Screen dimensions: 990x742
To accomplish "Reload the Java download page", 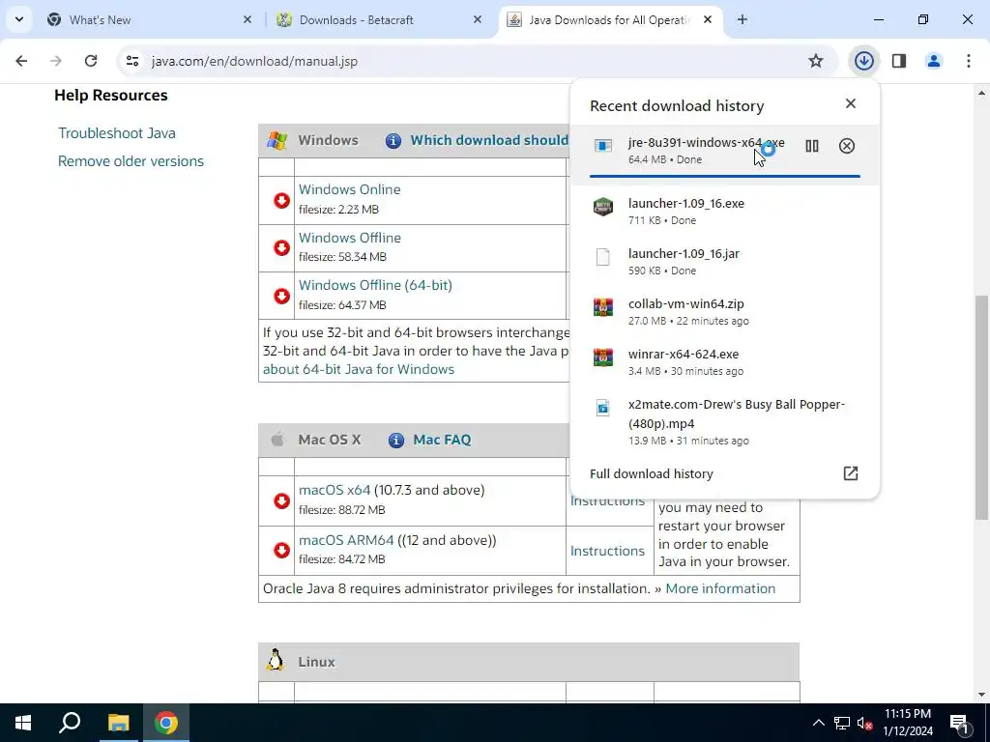I will coord(91,61).
